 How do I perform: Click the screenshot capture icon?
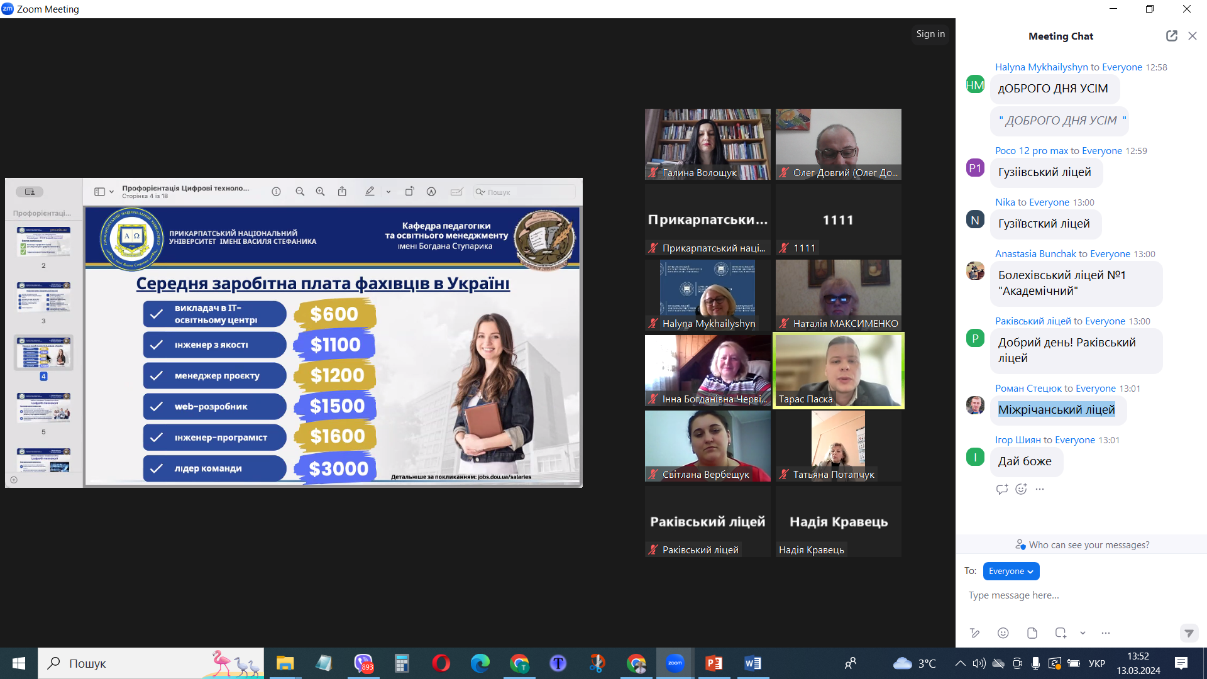pos(1061,633)
